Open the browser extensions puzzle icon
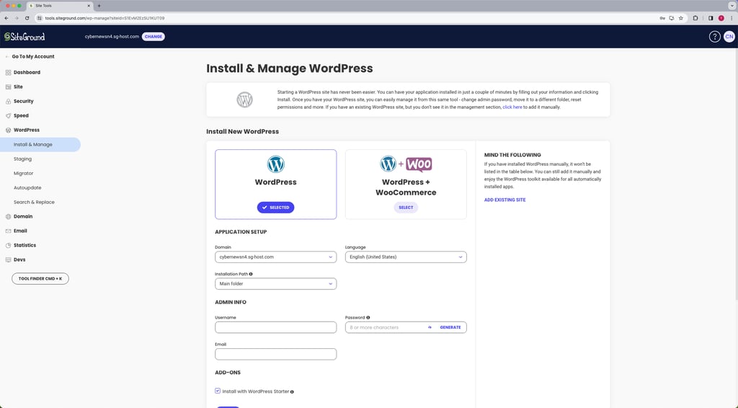Image resolution: width=738 pixels, height=408 pixels. click(x=695, y=18)
